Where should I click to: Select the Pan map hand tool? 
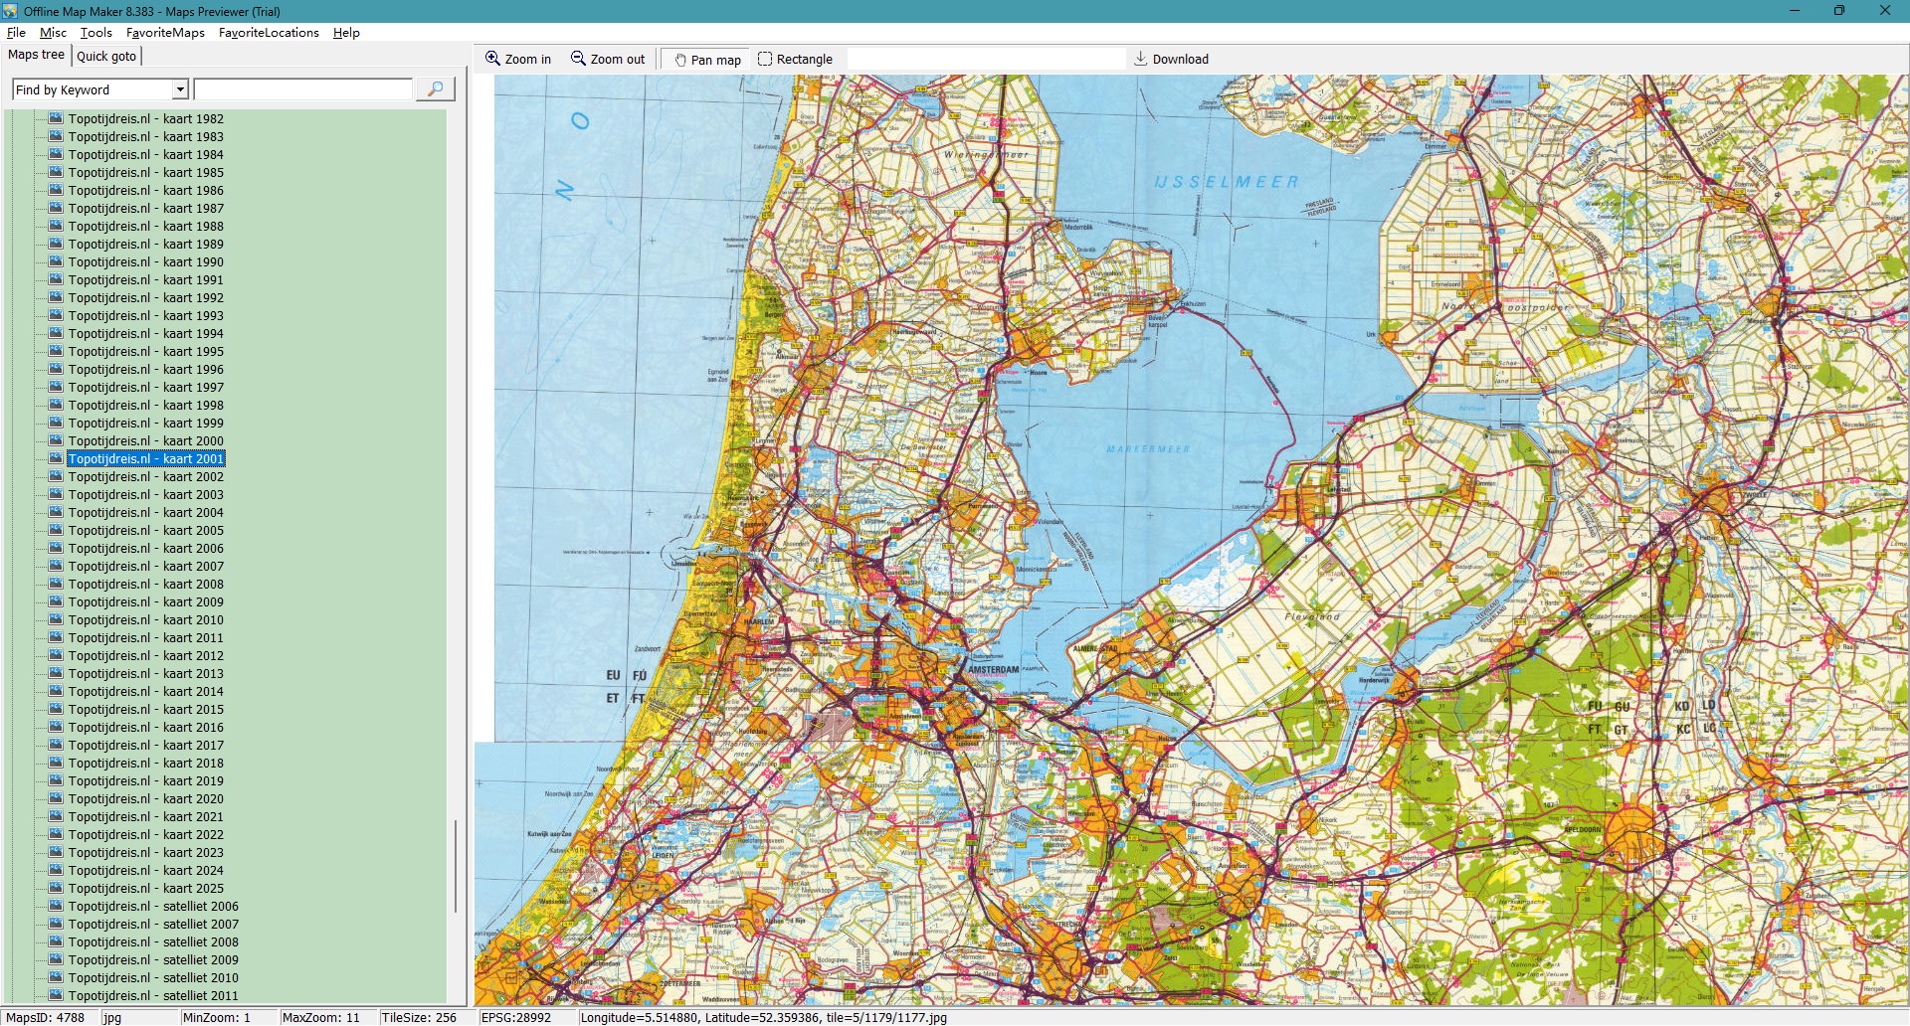pyautogui.click(x=680, y=60)
